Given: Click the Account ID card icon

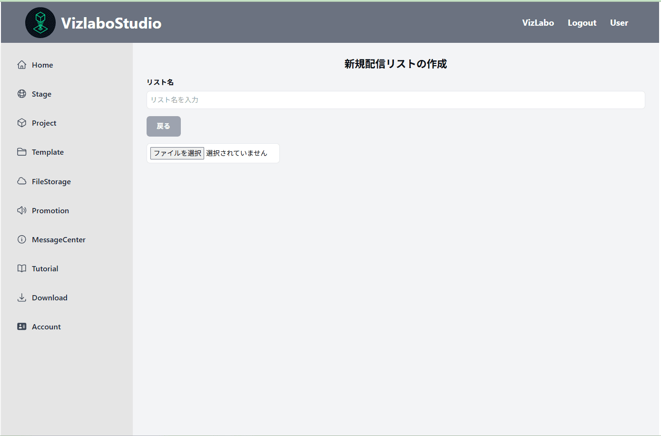Looking at the screenshot, I should pos(22,327).
